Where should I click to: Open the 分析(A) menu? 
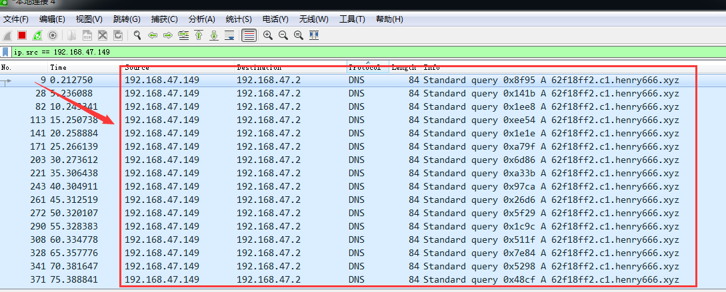(x=202, y=19)
